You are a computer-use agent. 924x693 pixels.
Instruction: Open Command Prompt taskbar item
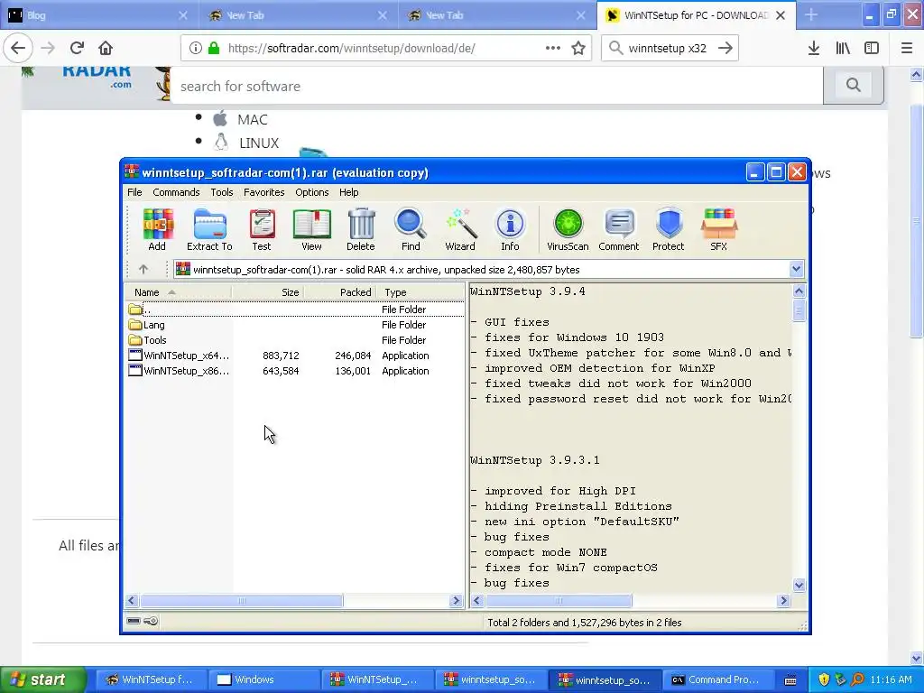[x=716, y=679]
